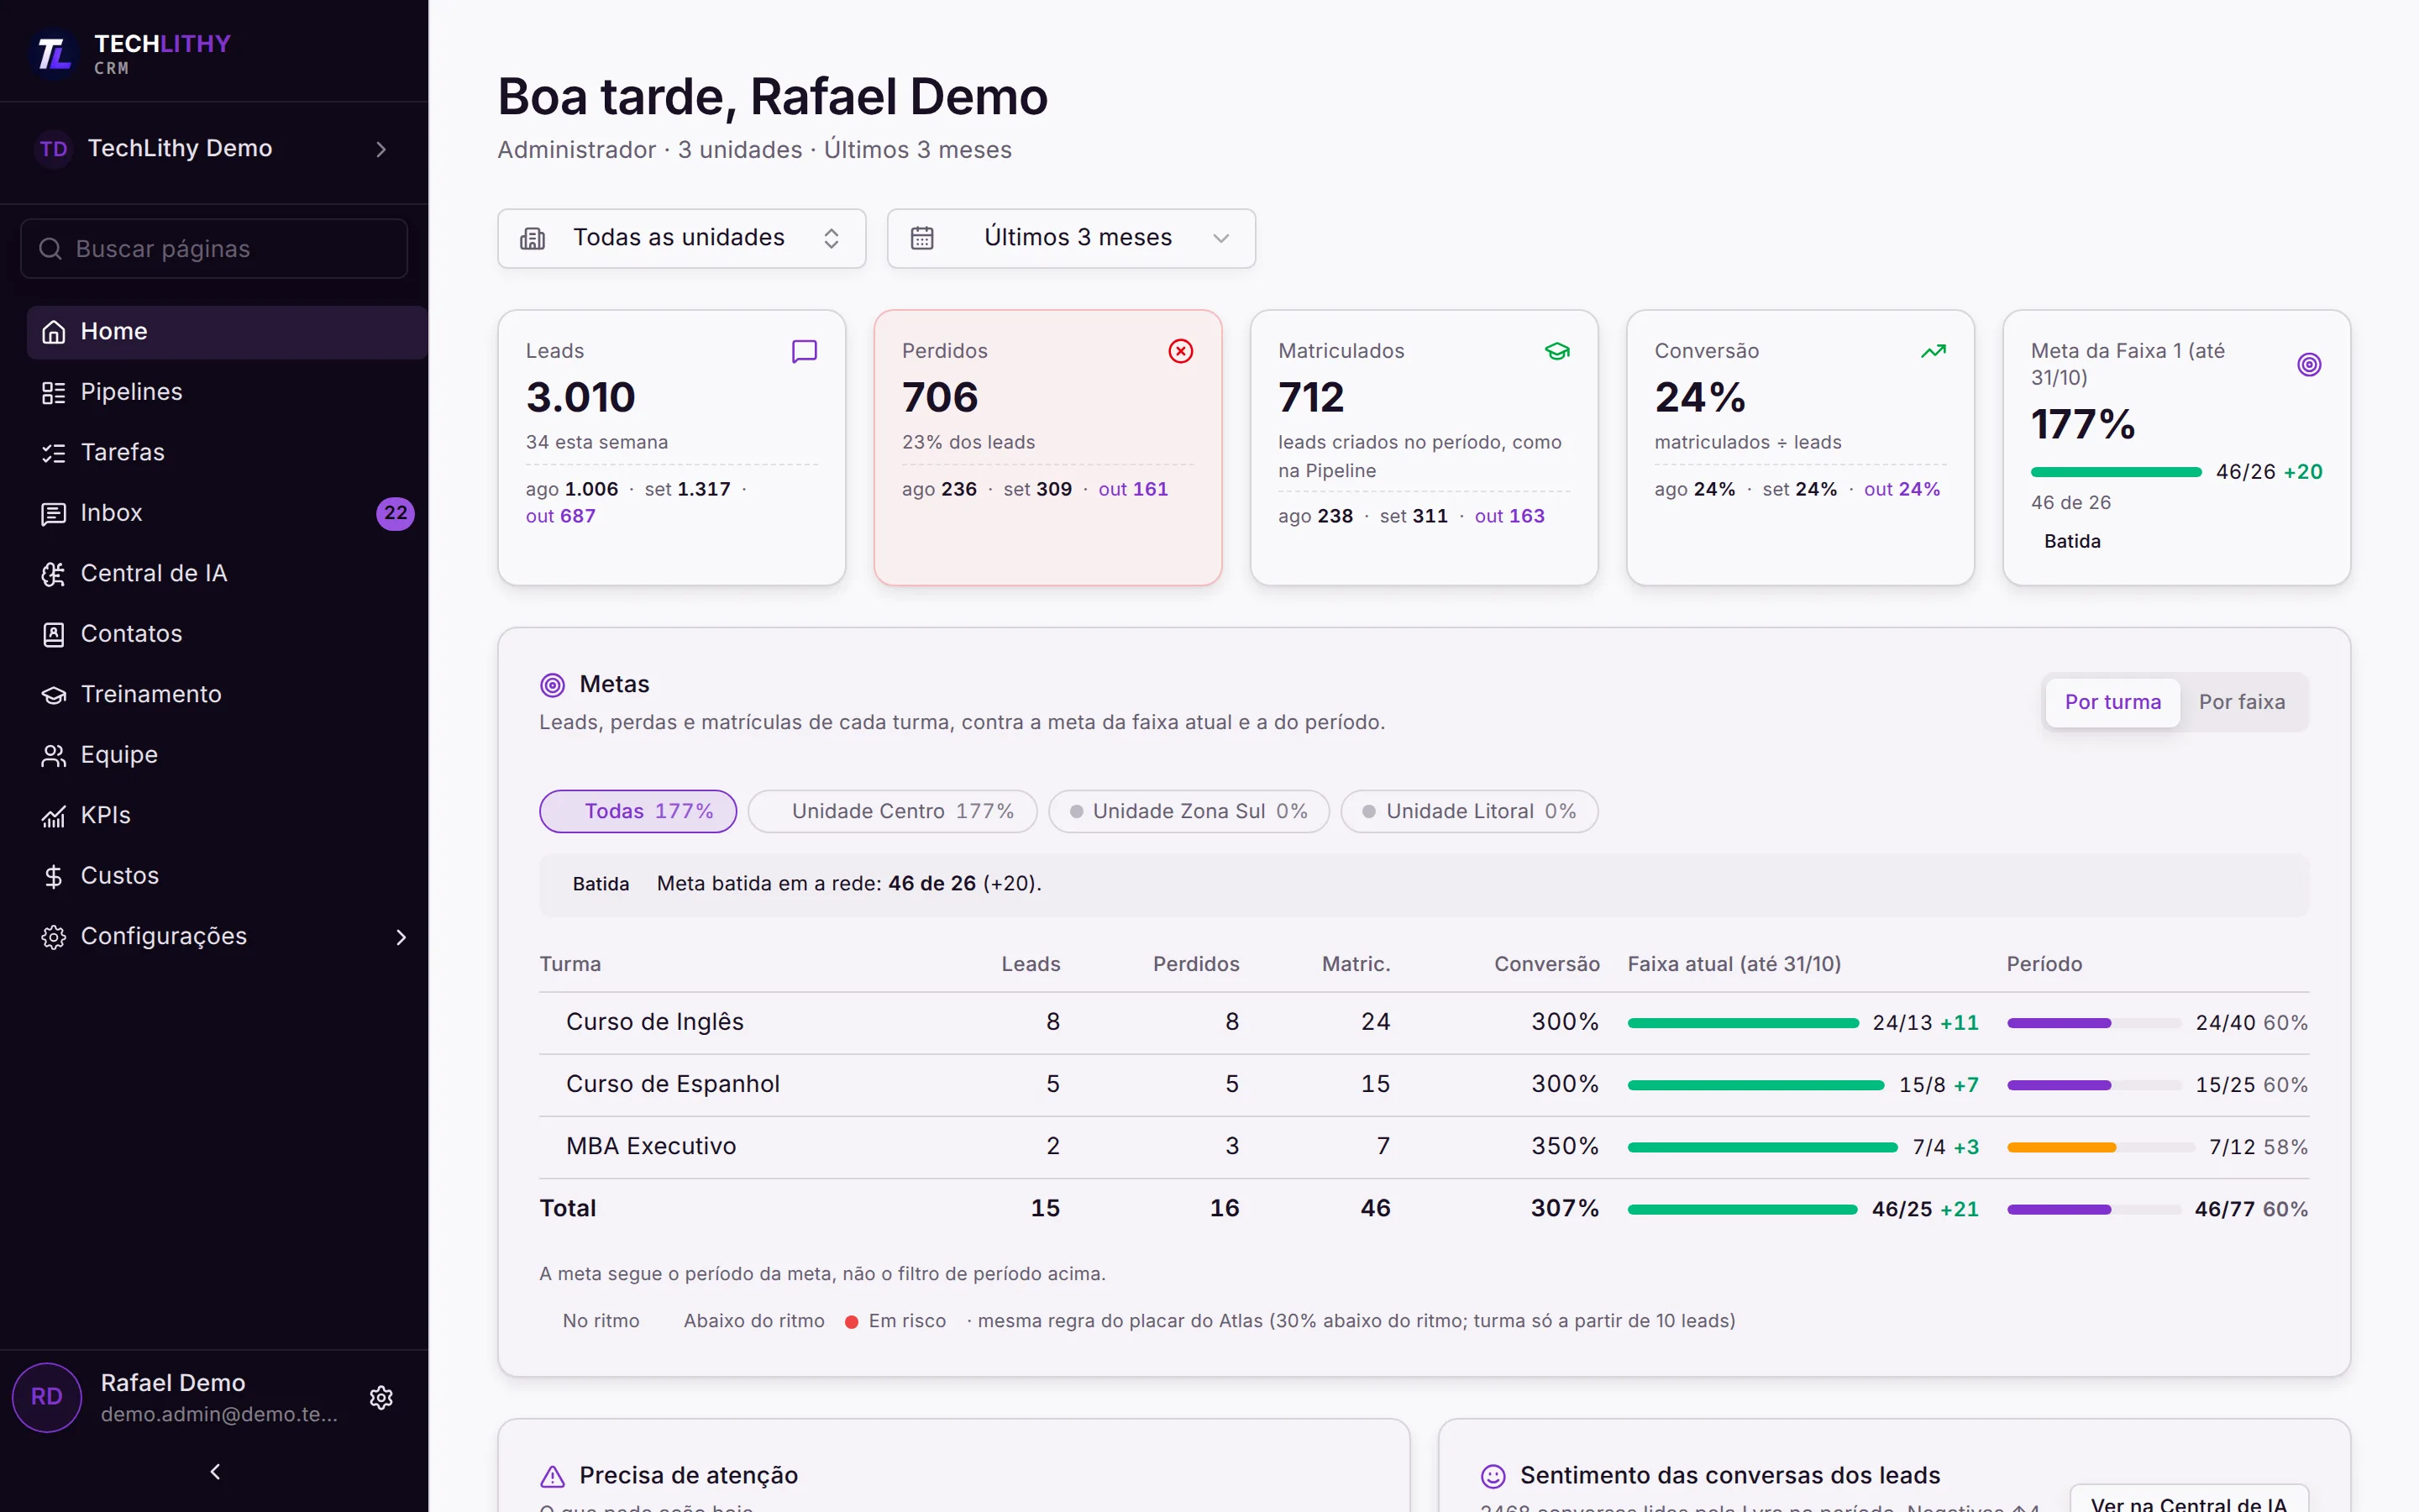Open Todas as unidades dropdown

click(682, 238)
